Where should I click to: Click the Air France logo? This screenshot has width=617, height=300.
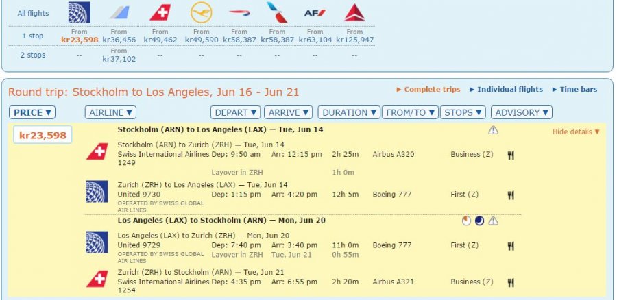pyautogui.click(x=315, y=13)
